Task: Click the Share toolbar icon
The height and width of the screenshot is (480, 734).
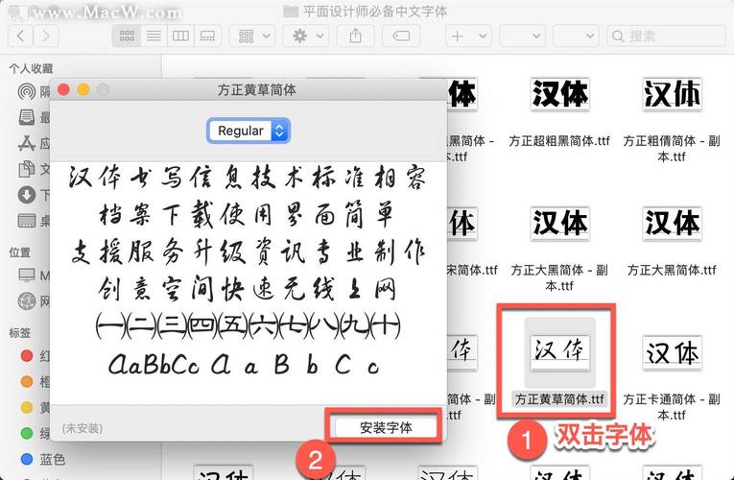Action: pos(355,36)
